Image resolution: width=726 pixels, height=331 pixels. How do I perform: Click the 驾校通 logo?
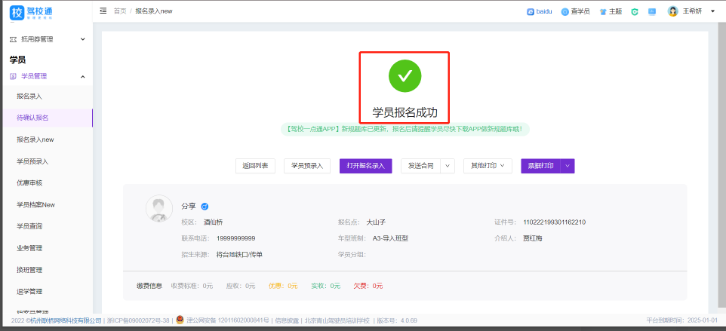tap(31, 13)
